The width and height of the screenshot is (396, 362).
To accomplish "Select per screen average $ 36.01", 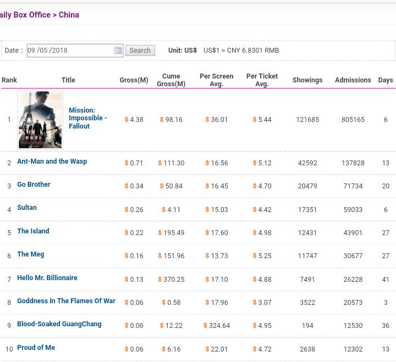I will [x=217, y=120].
